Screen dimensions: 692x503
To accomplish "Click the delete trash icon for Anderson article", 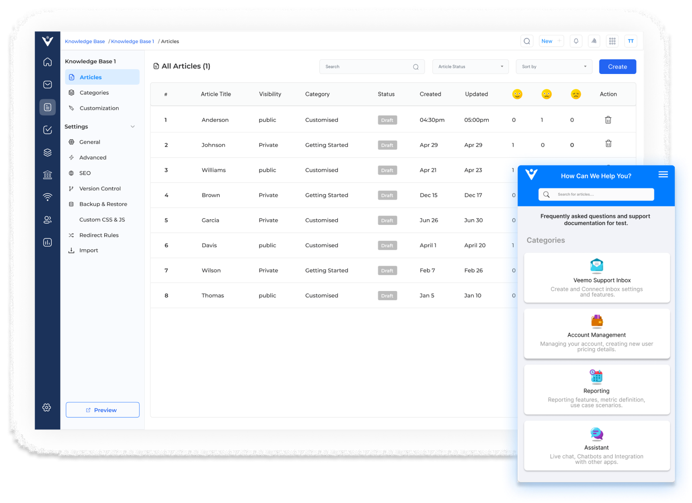I will point(608,120).
